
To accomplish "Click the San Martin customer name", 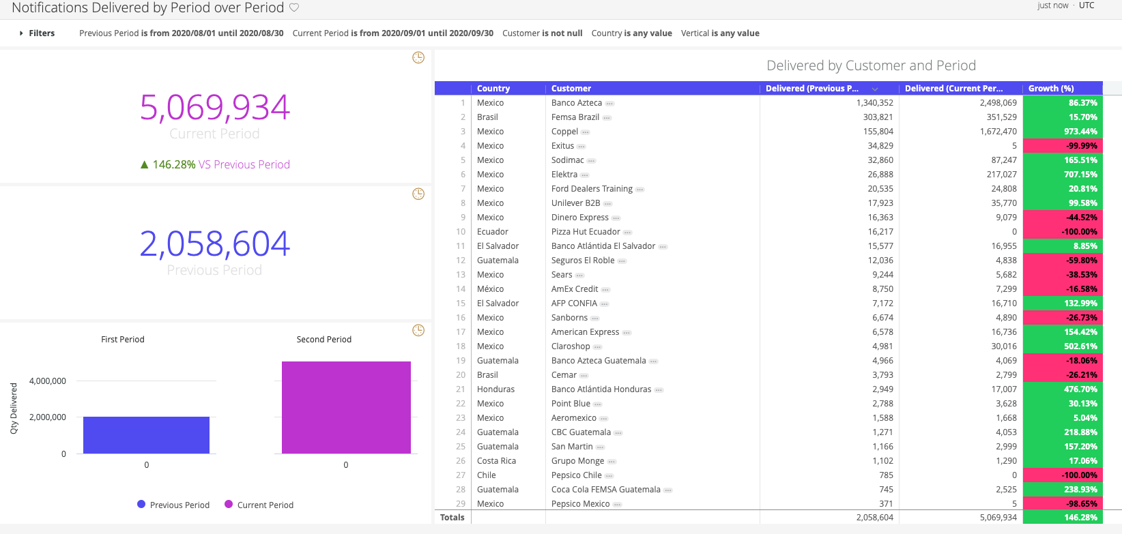I will [572, 447].
